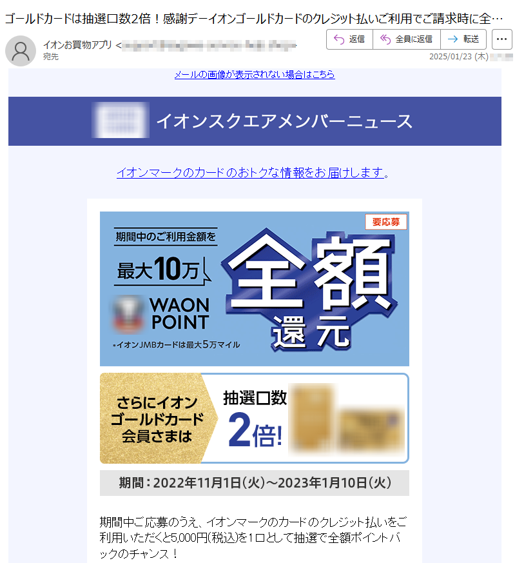Click the reply arrow icon

(x=339, y=39)
